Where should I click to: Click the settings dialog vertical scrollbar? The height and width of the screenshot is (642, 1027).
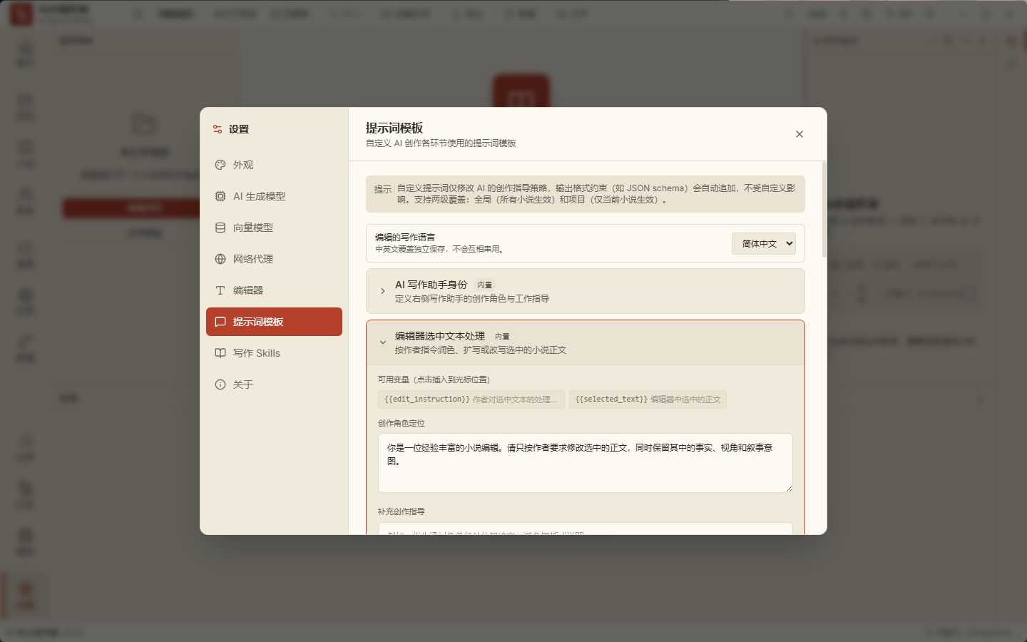824,210
